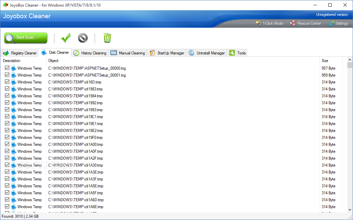Toggle the checkbox for cli1A2F.tmp

[x=7, y=158]
